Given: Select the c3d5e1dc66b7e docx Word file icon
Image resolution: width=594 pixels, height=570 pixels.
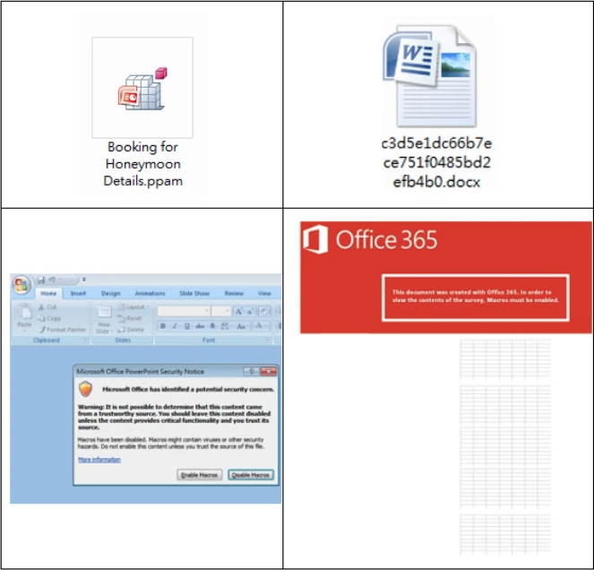Looking at the screenshot, I should [x=429, y=76].
